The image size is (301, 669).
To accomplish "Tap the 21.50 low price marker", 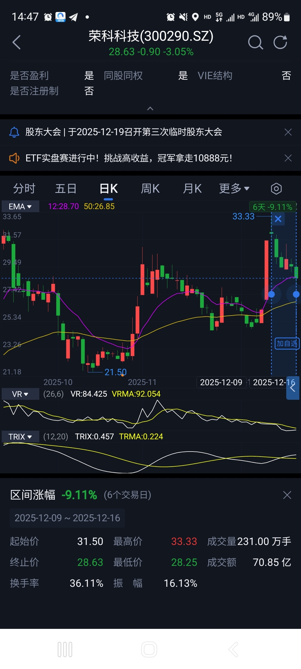I will click(115, 372).
